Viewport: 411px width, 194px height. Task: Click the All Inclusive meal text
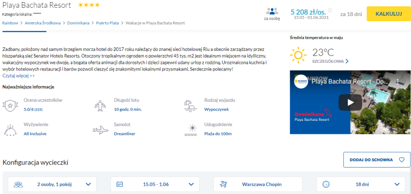(35, 134)
